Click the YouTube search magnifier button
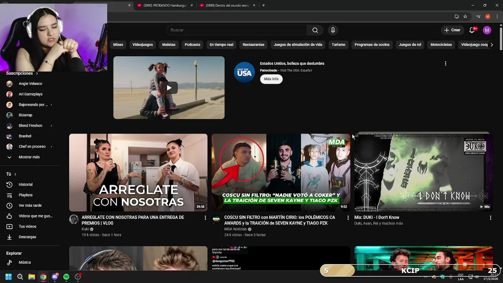Image resolution: width=503 pixels, height=283 pixels. tap(315, 30)
